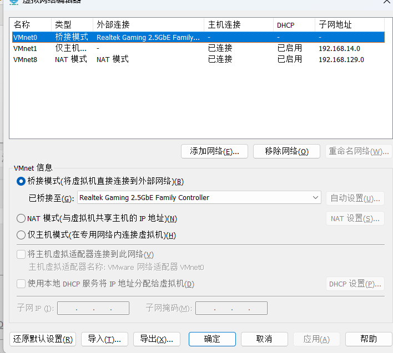Confirm with the 确定 button

click(x=212, y=339)
